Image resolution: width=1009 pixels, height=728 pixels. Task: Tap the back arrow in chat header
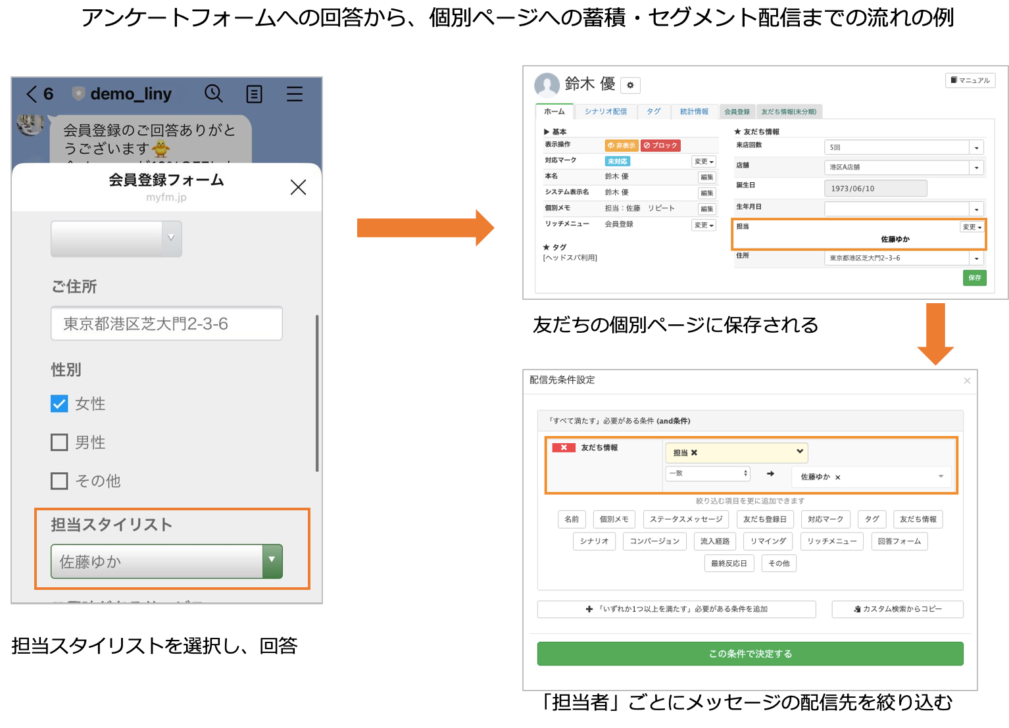point(32,94)
